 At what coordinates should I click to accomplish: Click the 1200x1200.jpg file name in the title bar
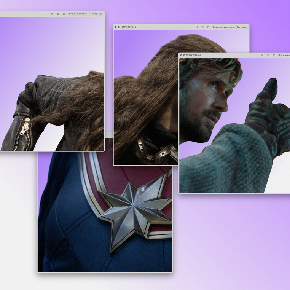(x=193, y=55)
